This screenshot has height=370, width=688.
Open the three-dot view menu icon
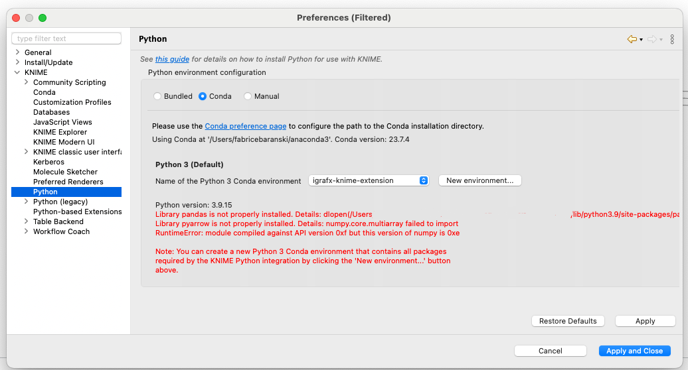672,40
